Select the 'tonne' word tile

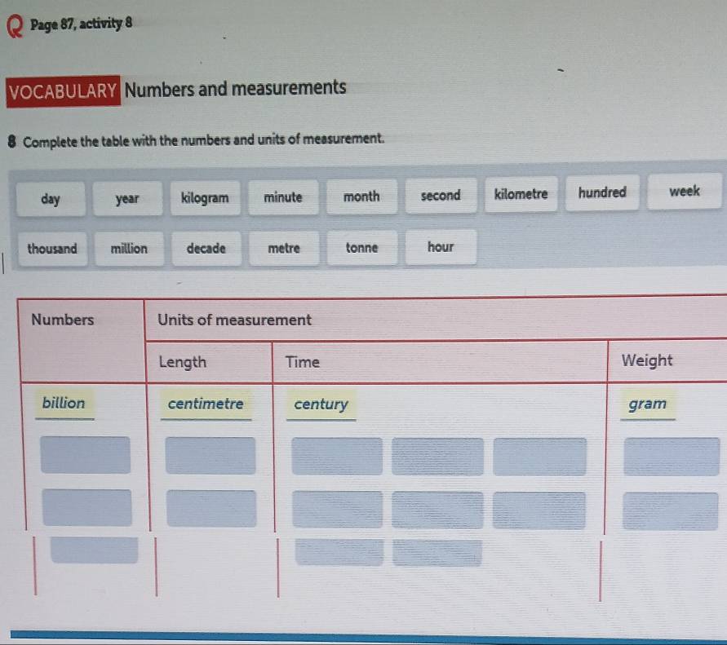(x=361, y=248)
